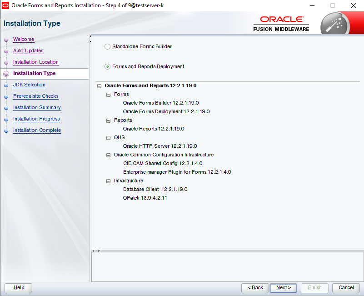The height and width of the screenshot is (296, 364).
Task: Click the Help button
Action: pyautogui.click(x=18, y=288)
